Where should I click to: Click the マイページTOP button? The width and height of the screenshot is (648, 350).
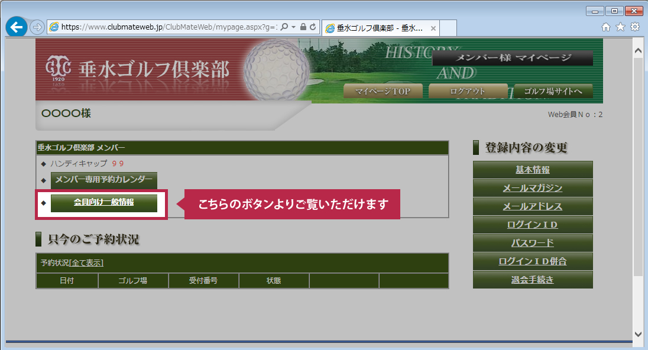383,91
